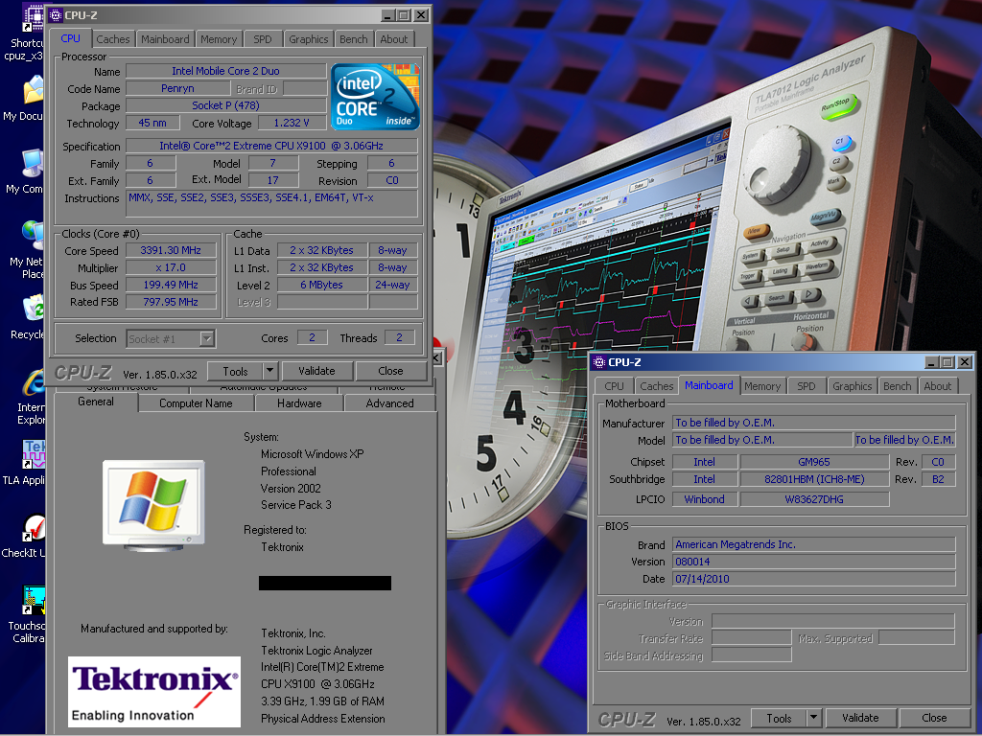Open the Recycle Bin desktop icon
Screen dimensions: 982x736
pyautogui.click(x=34, y=310)
